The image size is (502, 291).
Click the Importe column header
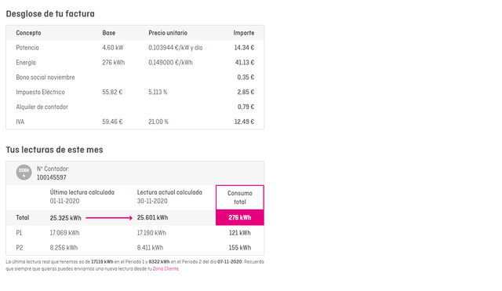click(244, 33)
